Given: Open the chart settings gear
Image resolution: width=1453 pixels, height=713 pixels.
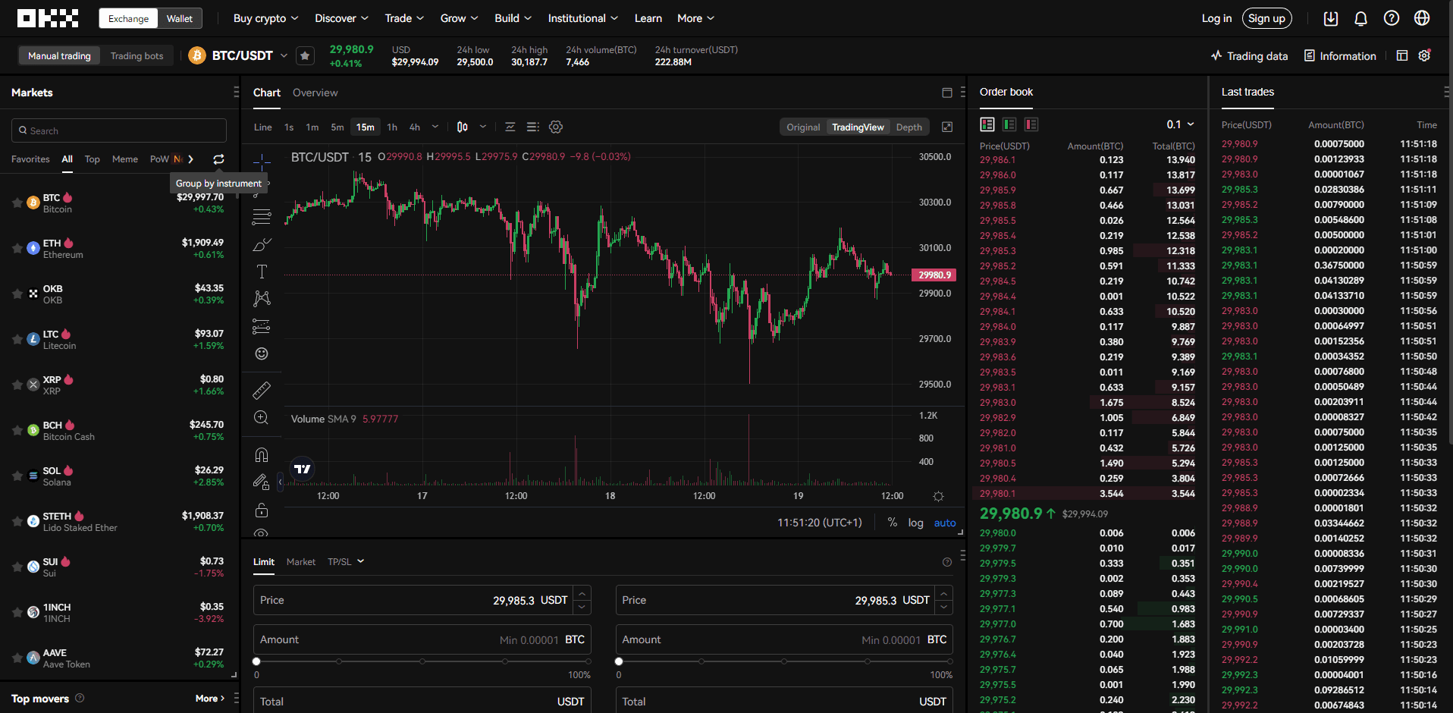Looking at the screenshot, I should pos(556,127).
